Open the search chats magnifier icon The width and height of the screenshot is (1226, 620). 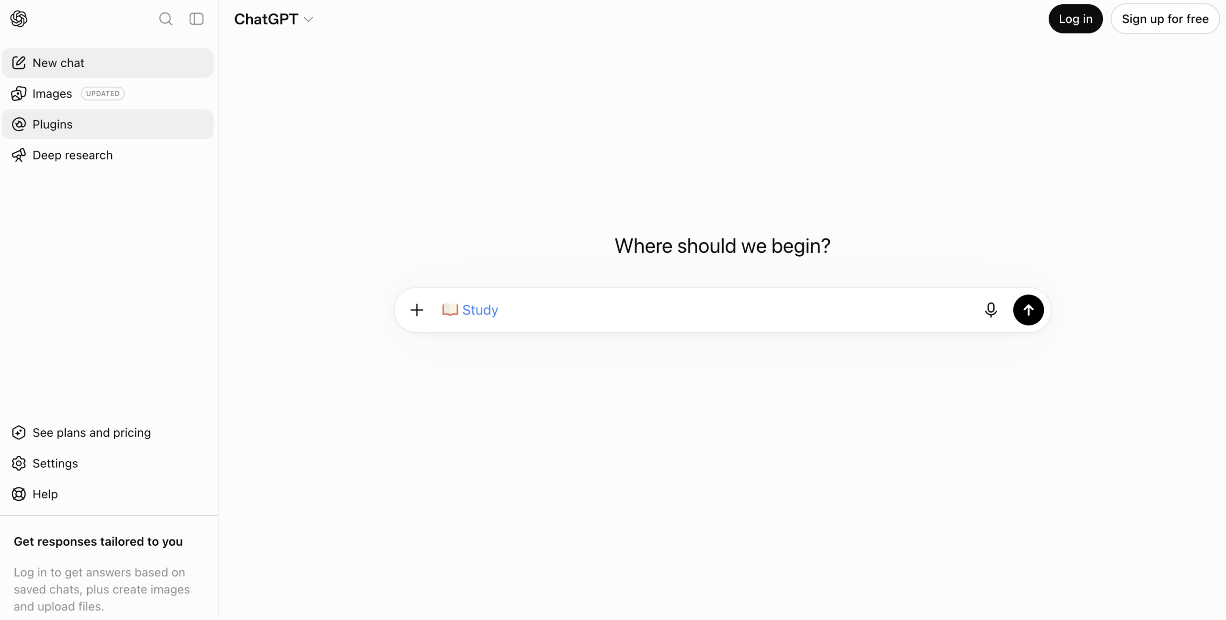click(166, 19)
